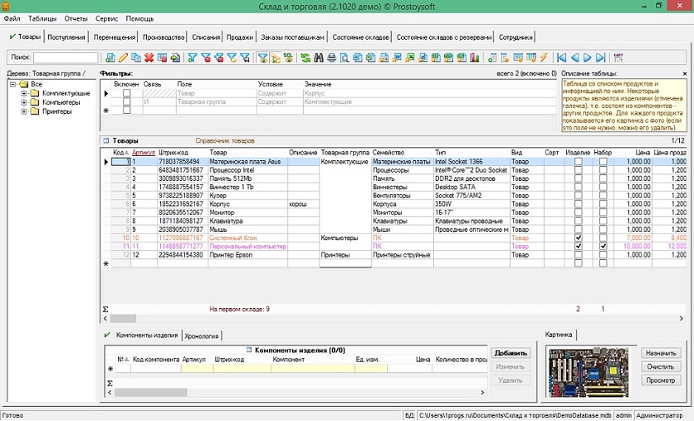This screenshot has width=694, height=421.
Task: Go to the last record arrow icon
Action: pyautogui.click(x=600, y=58)
